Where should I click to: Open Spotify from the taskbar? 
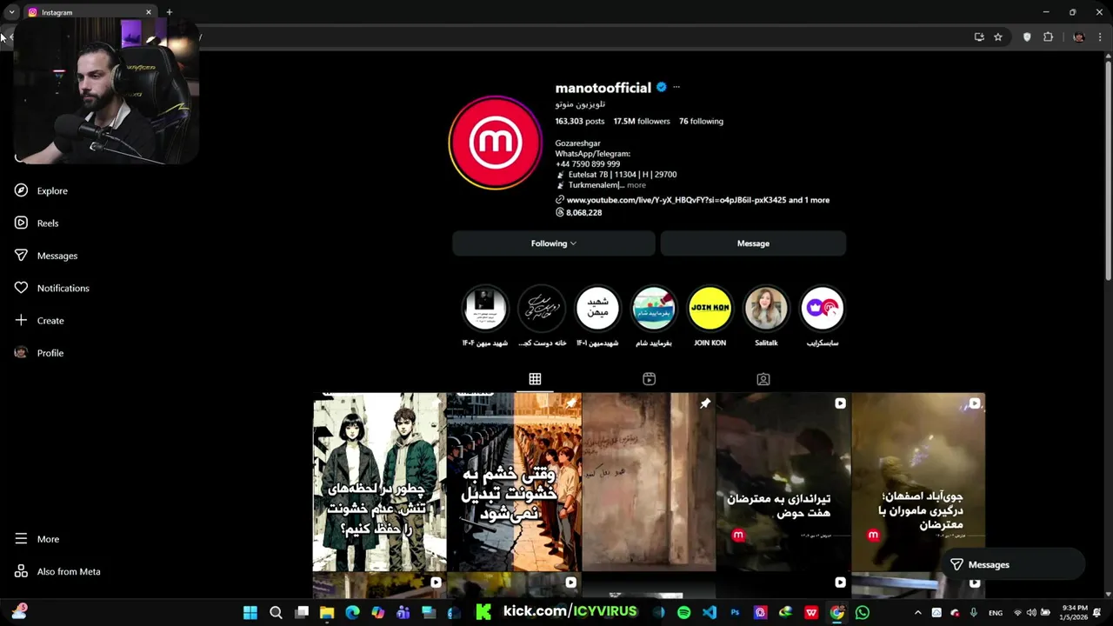684,613
